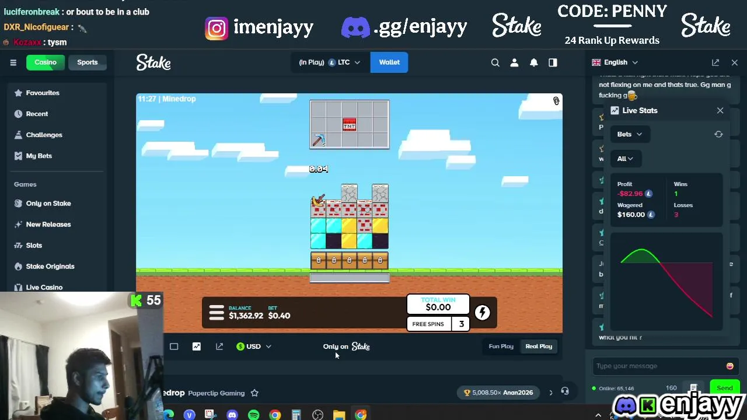Open Discord from the taskbar
Image resolution: width=747 pixels, height=420 pixels.
click(x=232, y=415)
